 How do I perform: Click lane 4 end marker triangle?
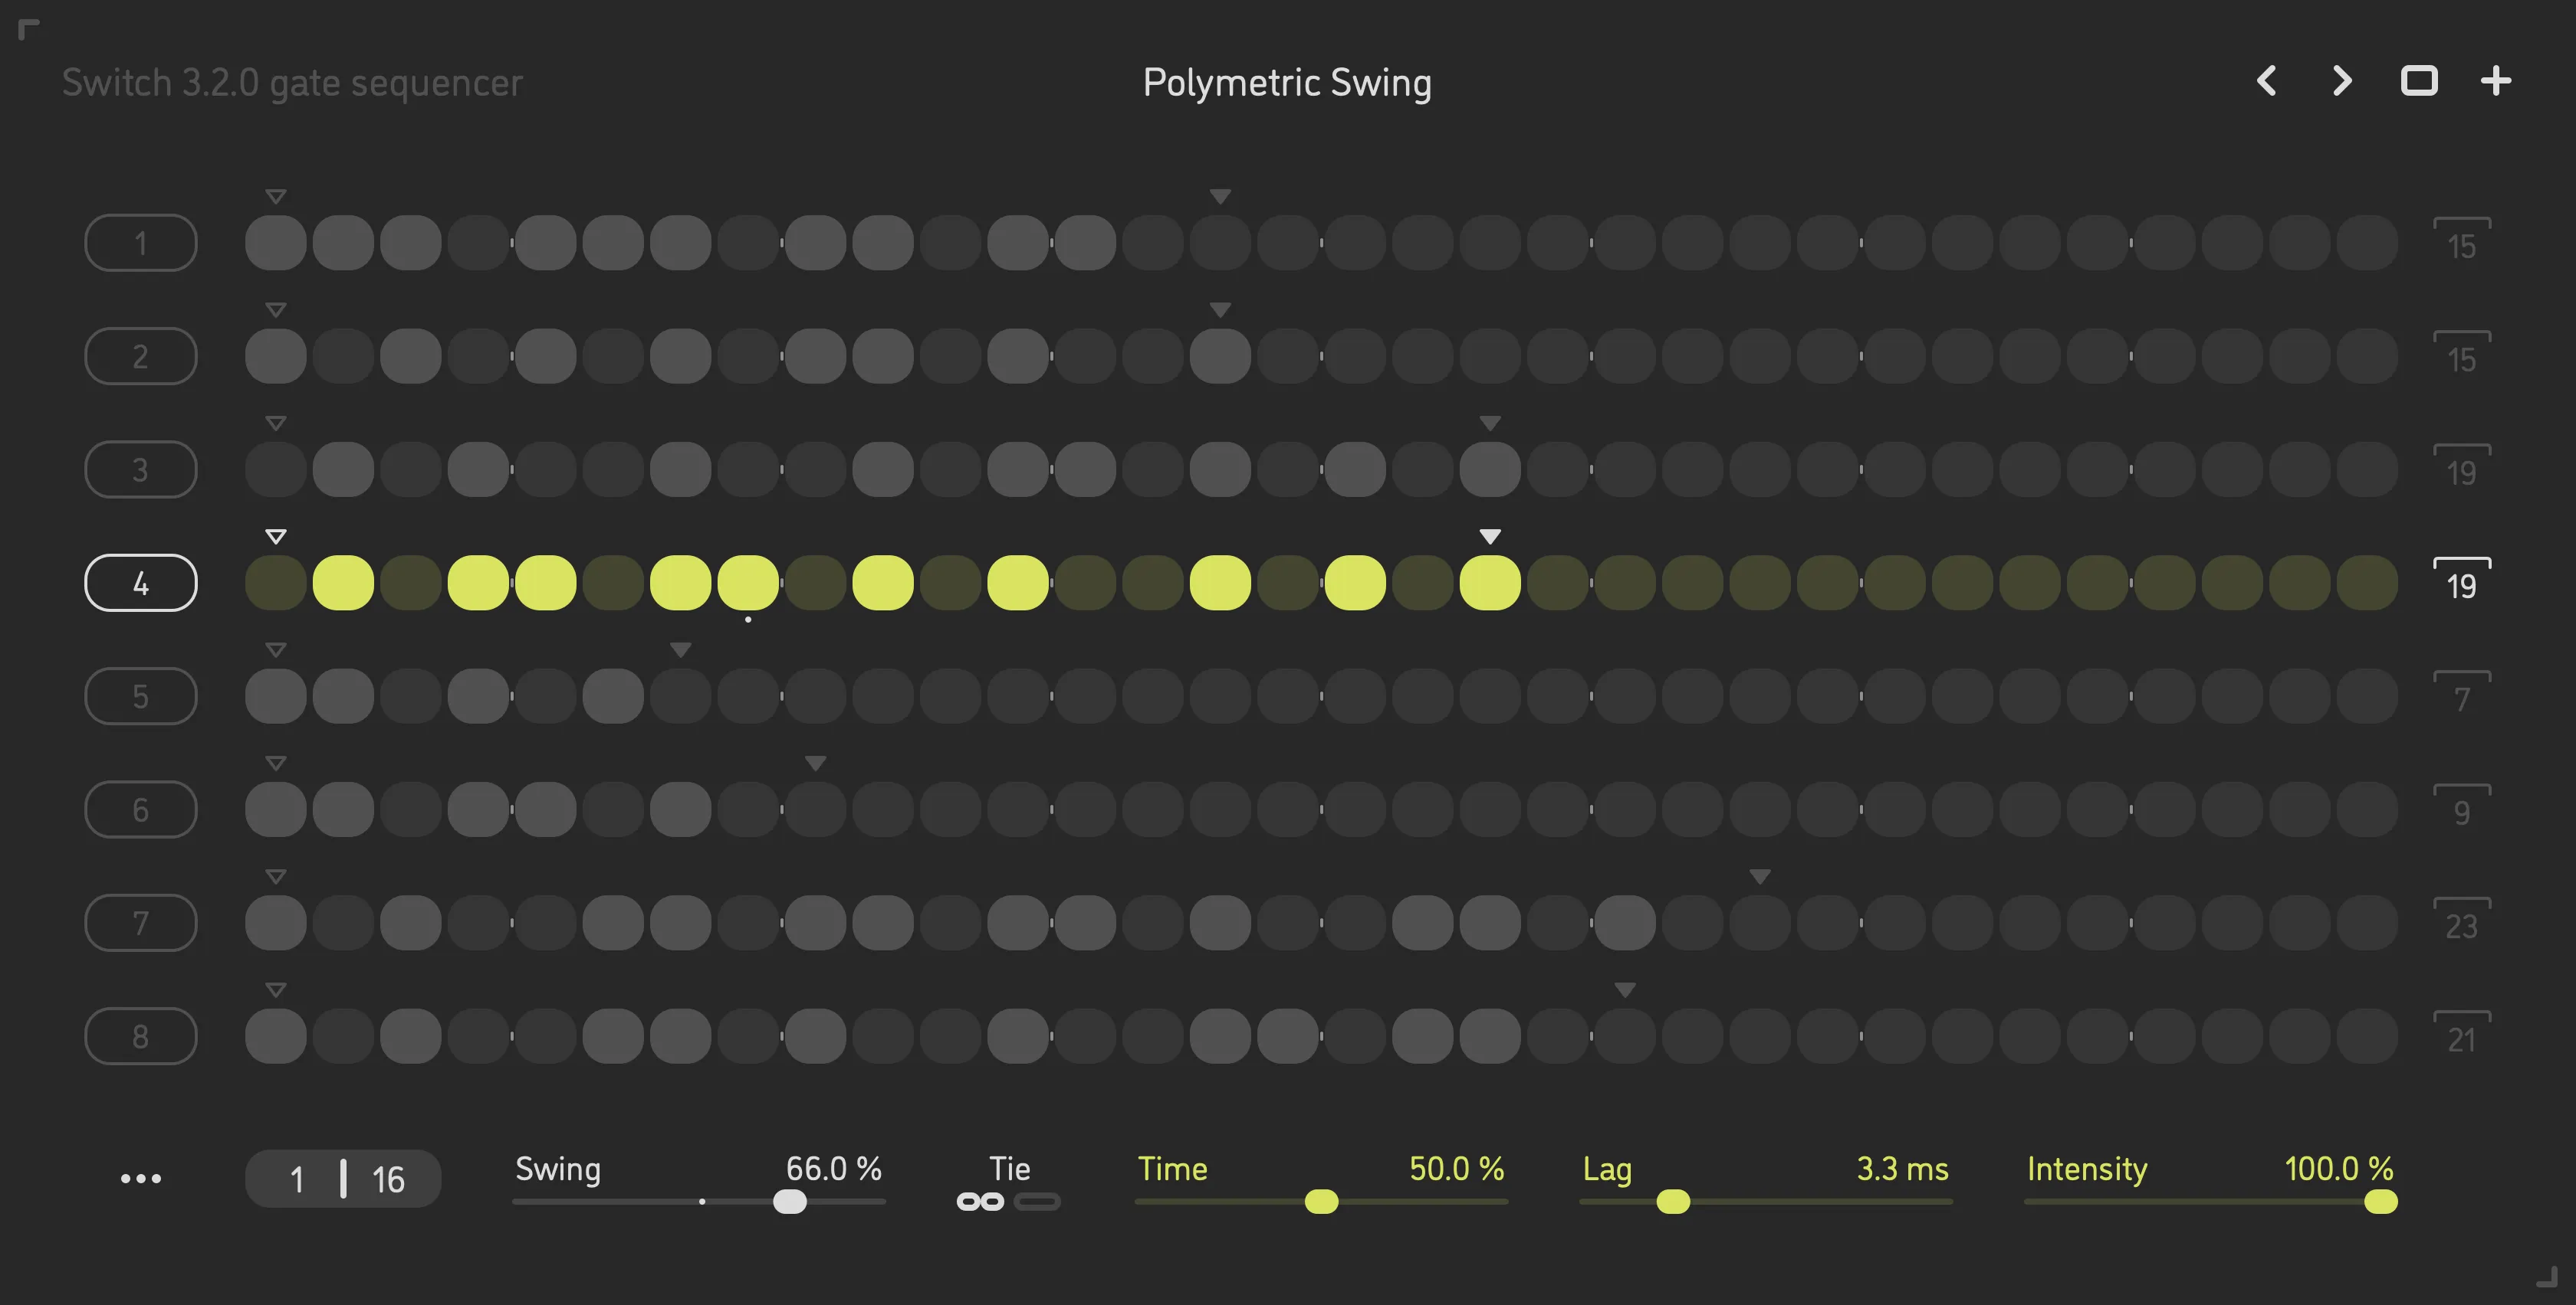[x=1490, y=537]
